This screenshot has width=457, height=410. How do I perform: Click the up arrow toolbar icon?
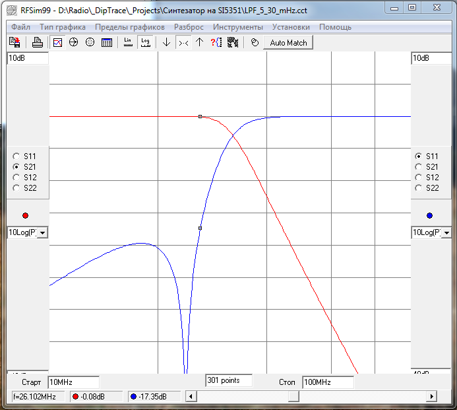point(199,43)
